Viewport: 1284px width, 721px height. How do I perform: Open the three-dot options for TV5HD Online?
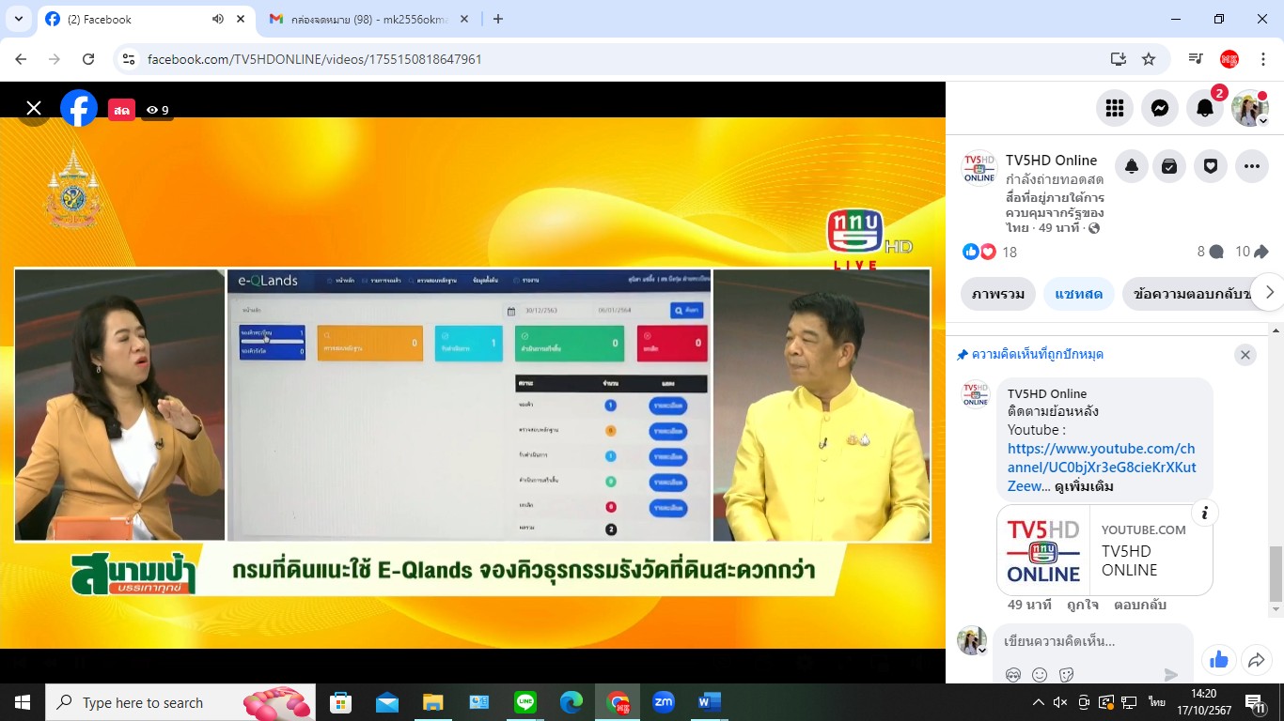pos(1251,167)
